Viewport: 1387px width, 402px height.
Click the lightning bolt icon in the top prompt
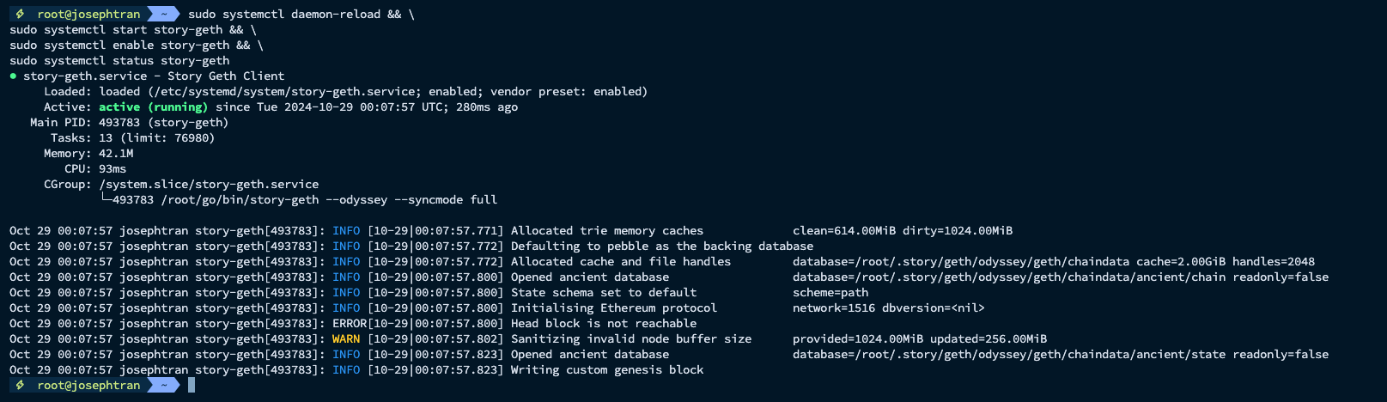pyautogui.click(x=20, y=14)
